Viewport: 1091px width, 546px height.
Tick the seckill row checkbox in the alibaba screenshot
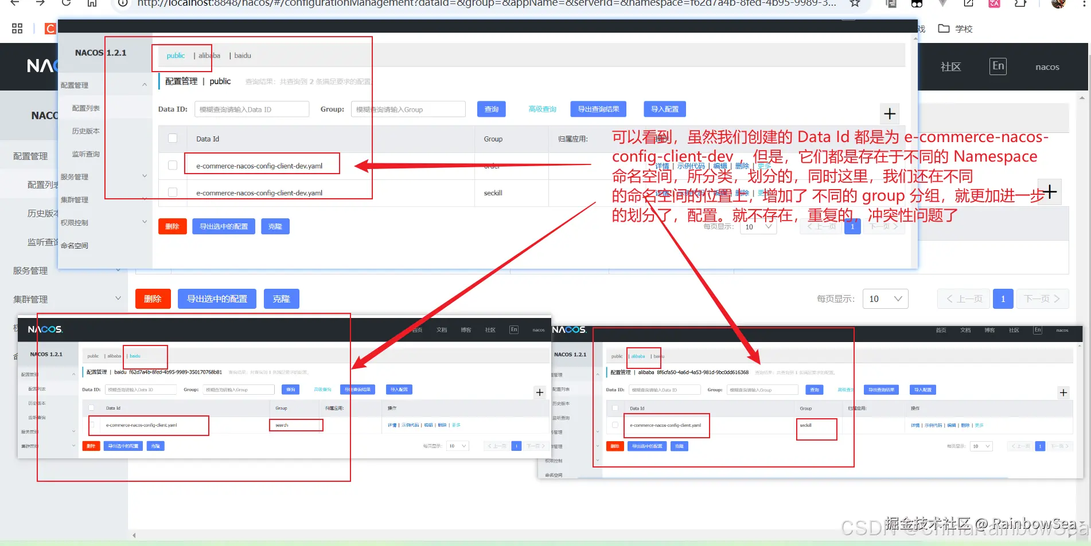coord(615,425)
